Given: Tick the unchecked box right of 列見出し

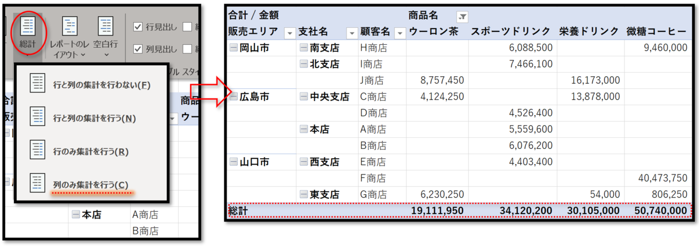Looking at the screenshot, I should click(x=188, y=49).
